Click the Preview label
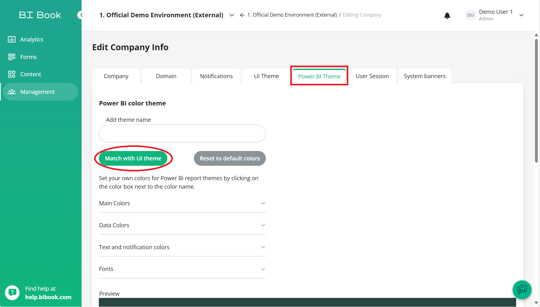Image resolution: width=540 pixels, height=307 pixels. click(109, 294)
